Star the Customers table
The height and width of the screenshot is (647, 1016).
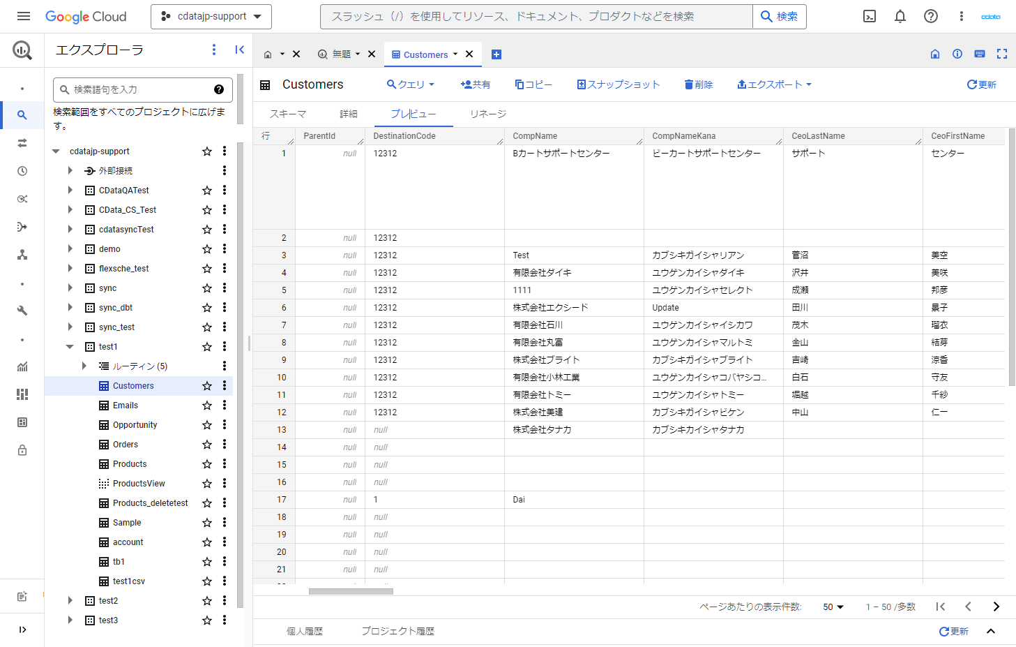(207, 386)
